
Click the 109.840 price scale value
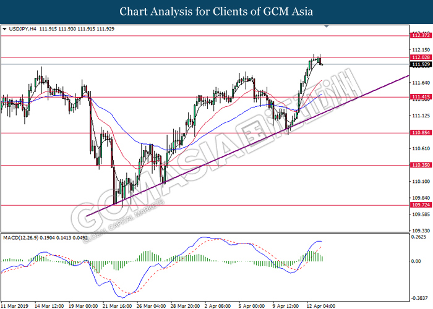421,198
